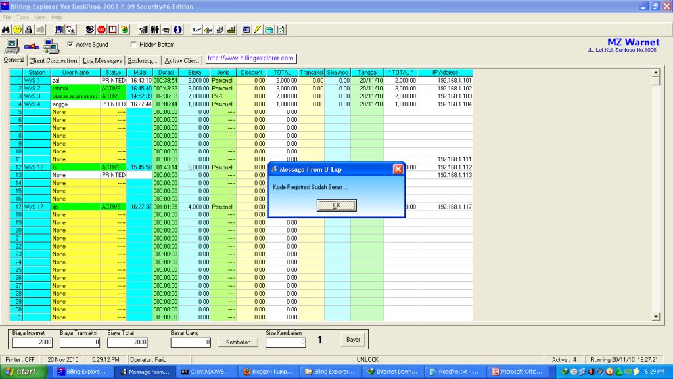Viewport: 673px width, 379px height.
Task: Click the padlock security icon
Action: (x=28, y=29)
